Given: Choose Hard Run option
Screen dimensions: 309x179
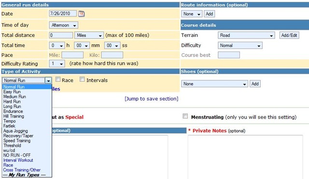Looking at the screenshot, I should (x=27, y=102).
